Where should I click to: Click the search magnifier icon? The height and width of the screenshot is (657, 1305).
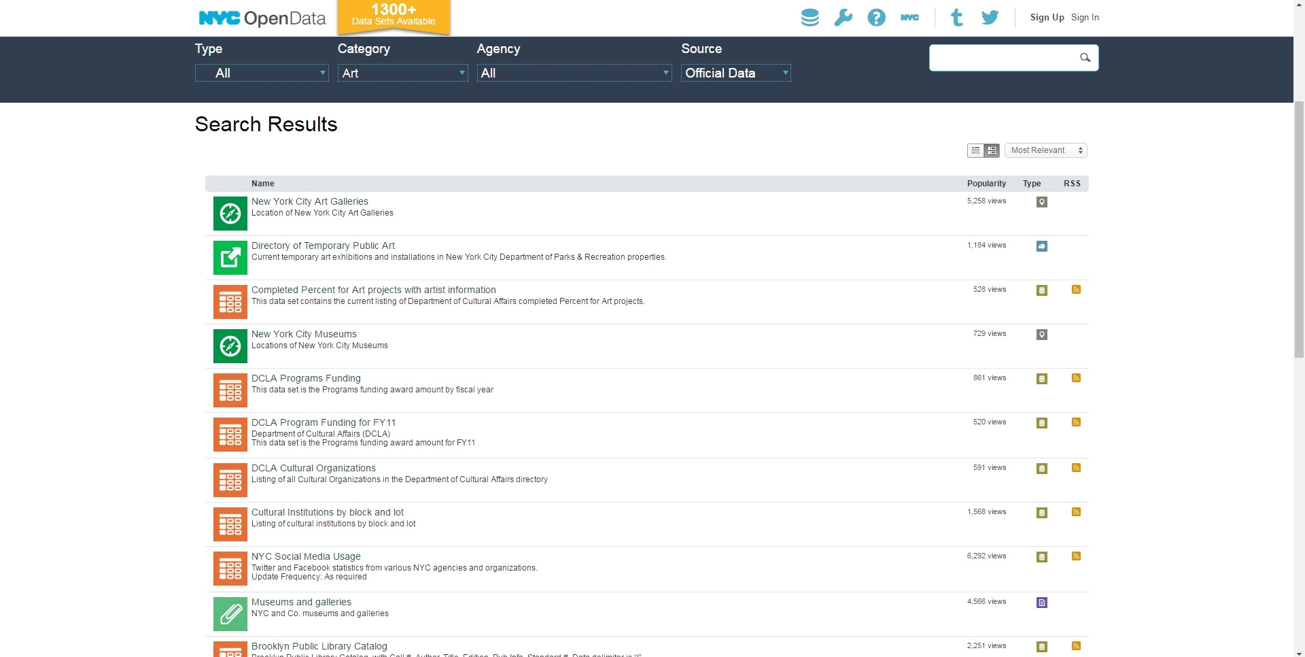(1085, 58)
